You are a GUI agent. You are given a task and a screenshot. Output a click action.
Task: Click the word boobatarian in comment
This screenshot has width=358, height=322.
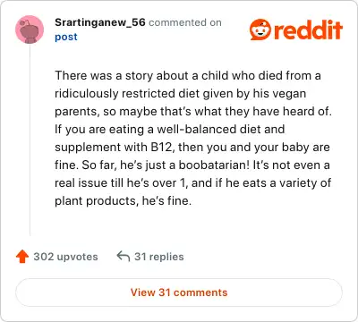tap(214, 165)
